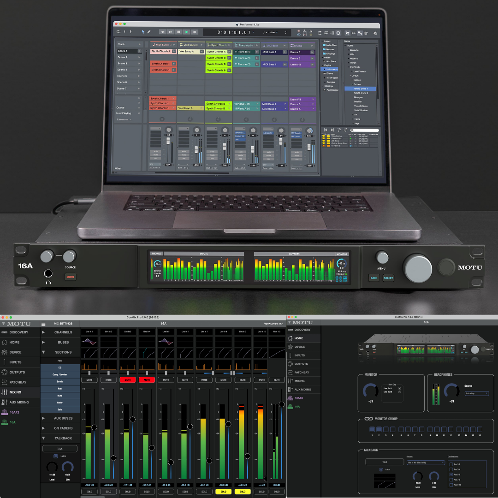Image resolution: width=498 pixels, height=498 pixels.
Task: Click rewind button in Performer Lite
Action: [x=163, y=32]
